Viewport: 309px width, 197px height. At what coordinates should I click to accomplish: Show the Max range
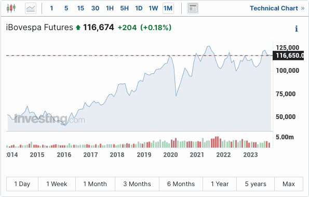(x=289, y=184)
